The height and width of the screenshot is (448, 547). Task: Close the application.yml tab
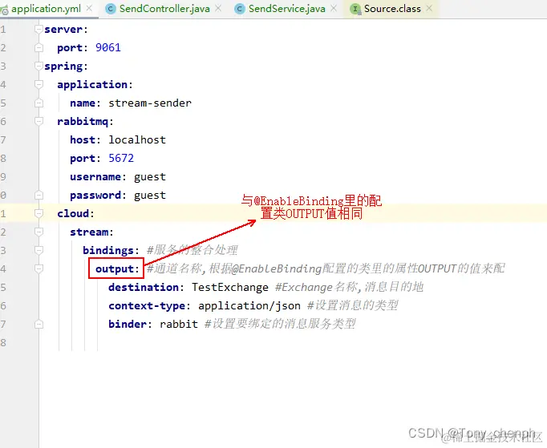tap(89, 8)
